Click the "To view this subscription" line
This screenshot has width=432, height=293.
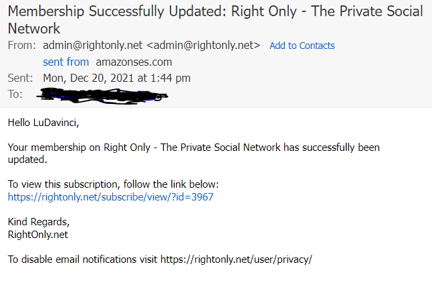[x=113, y=184]
